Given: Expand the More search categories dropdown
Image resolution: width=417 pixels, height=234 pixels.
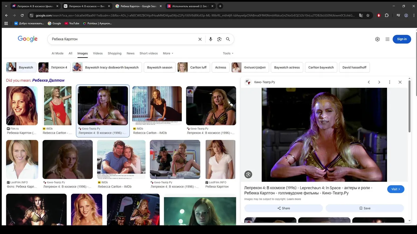Looking at the screenshot, I should (x=168, y=53).
